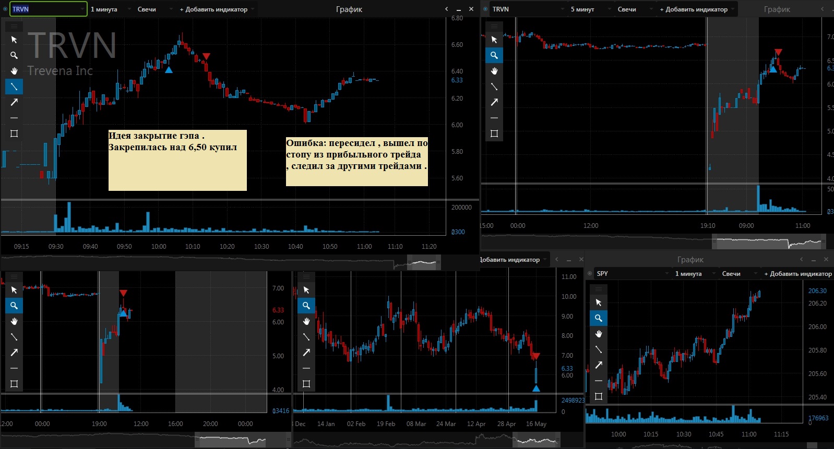Select horizontal line tool in SPY chart
Viewport: 834px width, 449px height.
click(599, 381)
